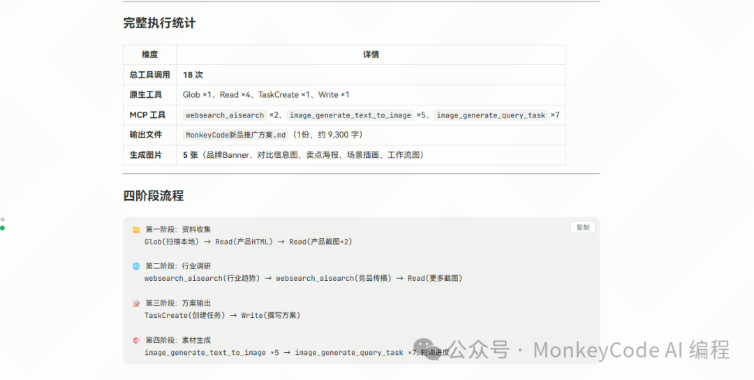Select the green navigation dot at left edge

click(2, 228)
